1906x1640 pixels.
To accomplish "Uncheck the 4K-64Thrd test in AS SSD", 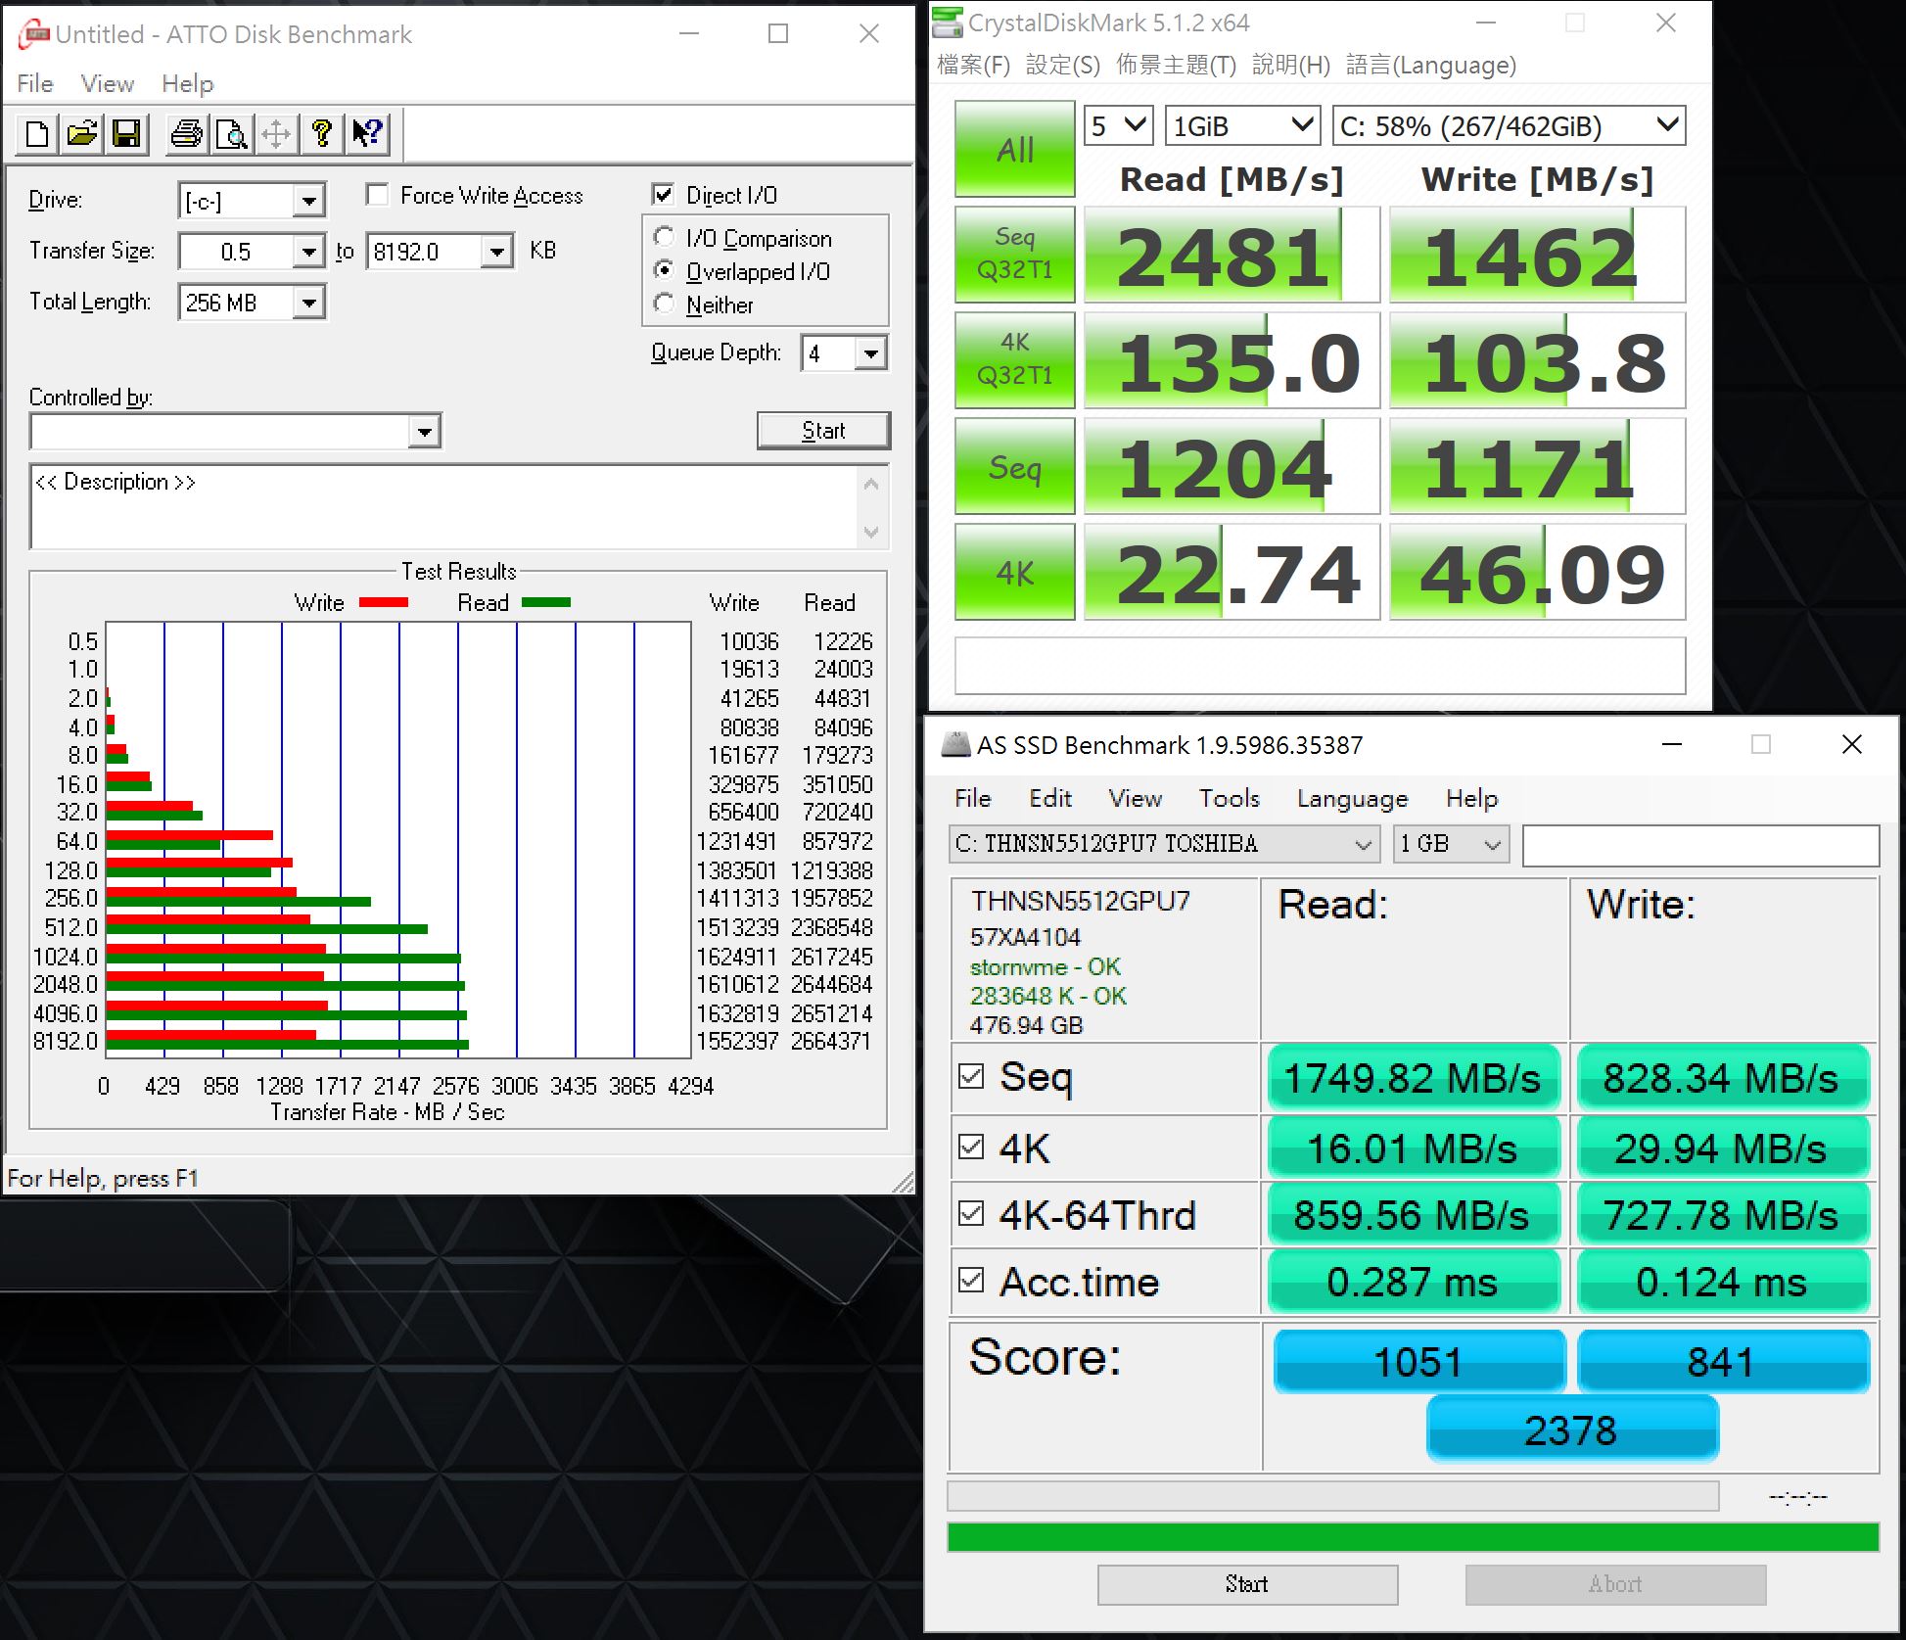I will tap(971, 1214).
